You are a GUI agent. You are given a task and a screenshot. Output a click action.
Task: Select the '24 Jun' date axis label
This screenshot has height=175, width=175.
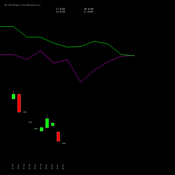pyautogui.click(x=41, y=167)
